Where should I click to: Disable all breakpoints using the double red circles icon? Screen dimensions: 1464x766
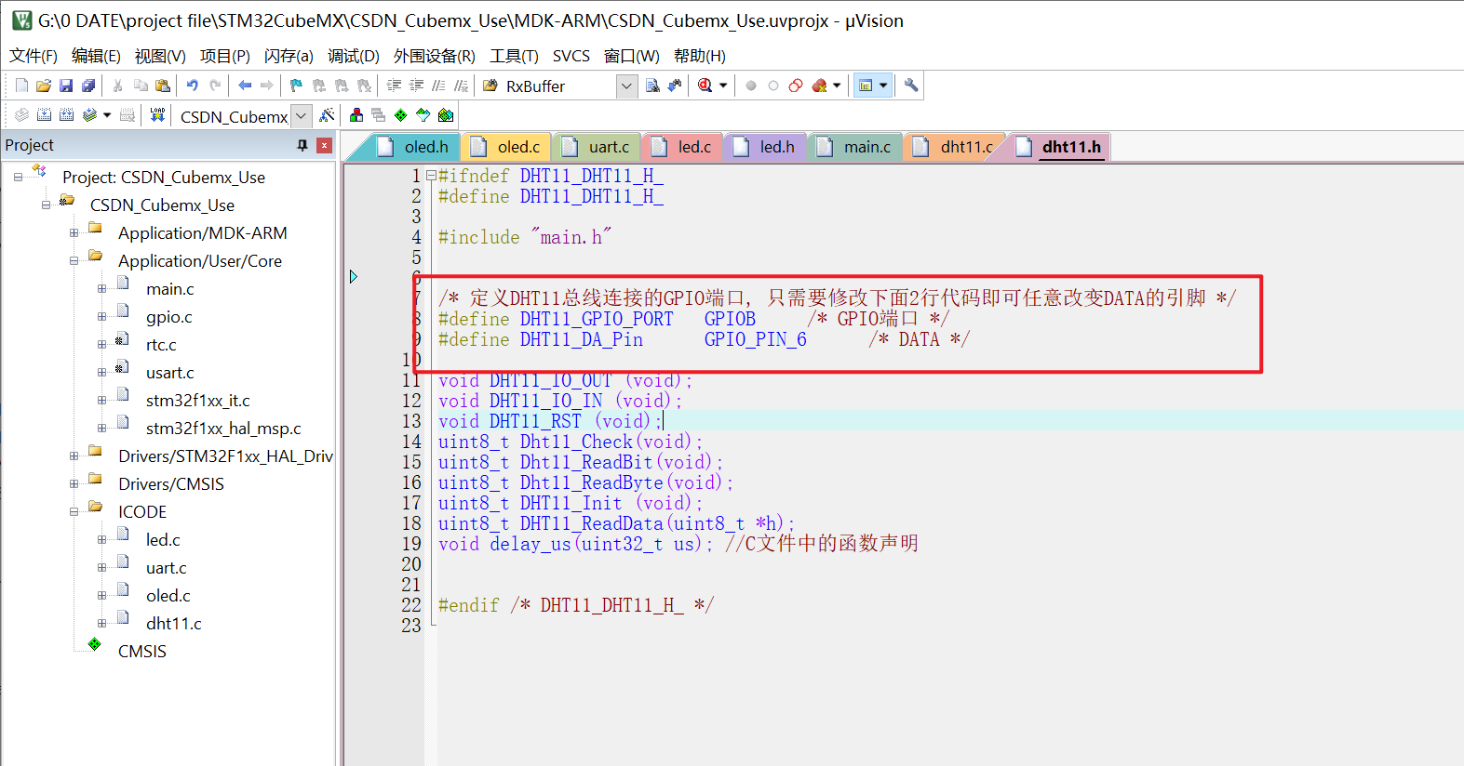point(796,86)
